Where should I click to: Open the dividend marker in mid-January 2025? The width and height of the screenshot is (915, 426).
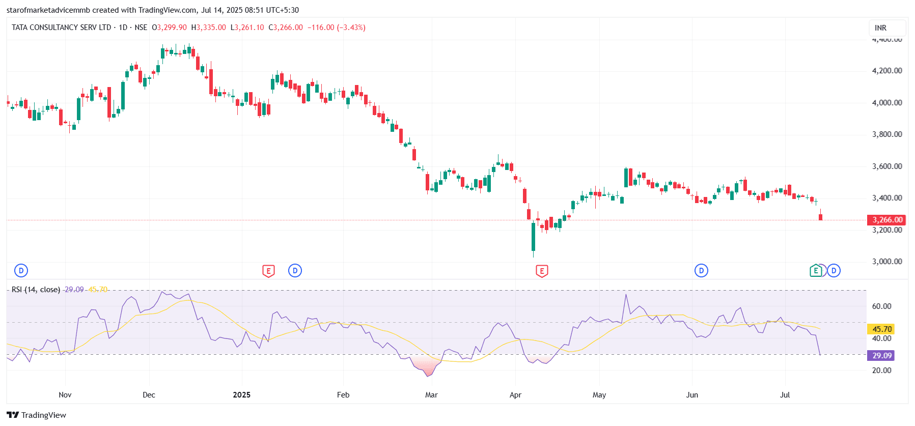click(295, 271)
